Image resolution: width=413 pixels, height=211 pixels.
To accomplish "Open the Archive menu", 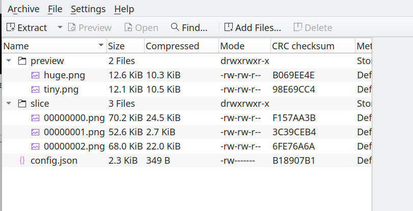I will coord(24,9).
